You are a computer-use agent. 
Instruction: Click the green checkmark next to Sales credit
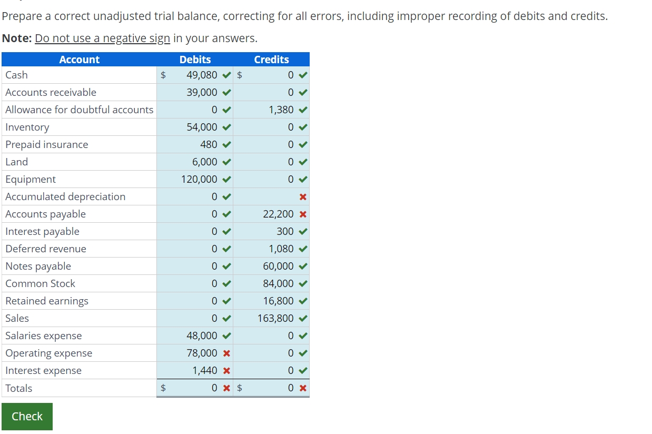[x=304, y=318]
